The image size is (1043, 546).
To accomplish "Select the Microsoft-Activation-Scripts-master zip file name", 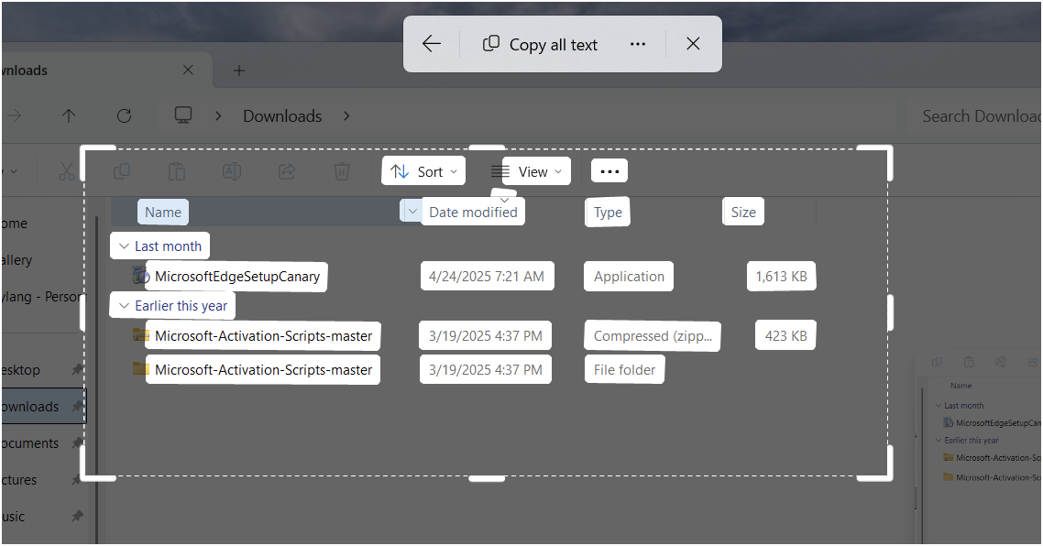I will coord(263,336).
